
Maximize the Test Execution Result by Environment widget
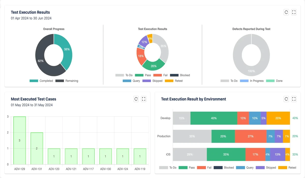(294, 99)
